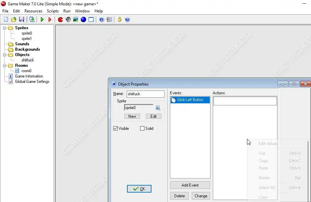This screenshot has width=311, height=202.
Task: Open Game Information from tree
Action: pyautogui.click(x=29, y=76)
